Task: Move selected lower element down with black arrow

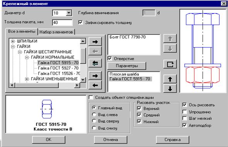Action: [170, 88]
